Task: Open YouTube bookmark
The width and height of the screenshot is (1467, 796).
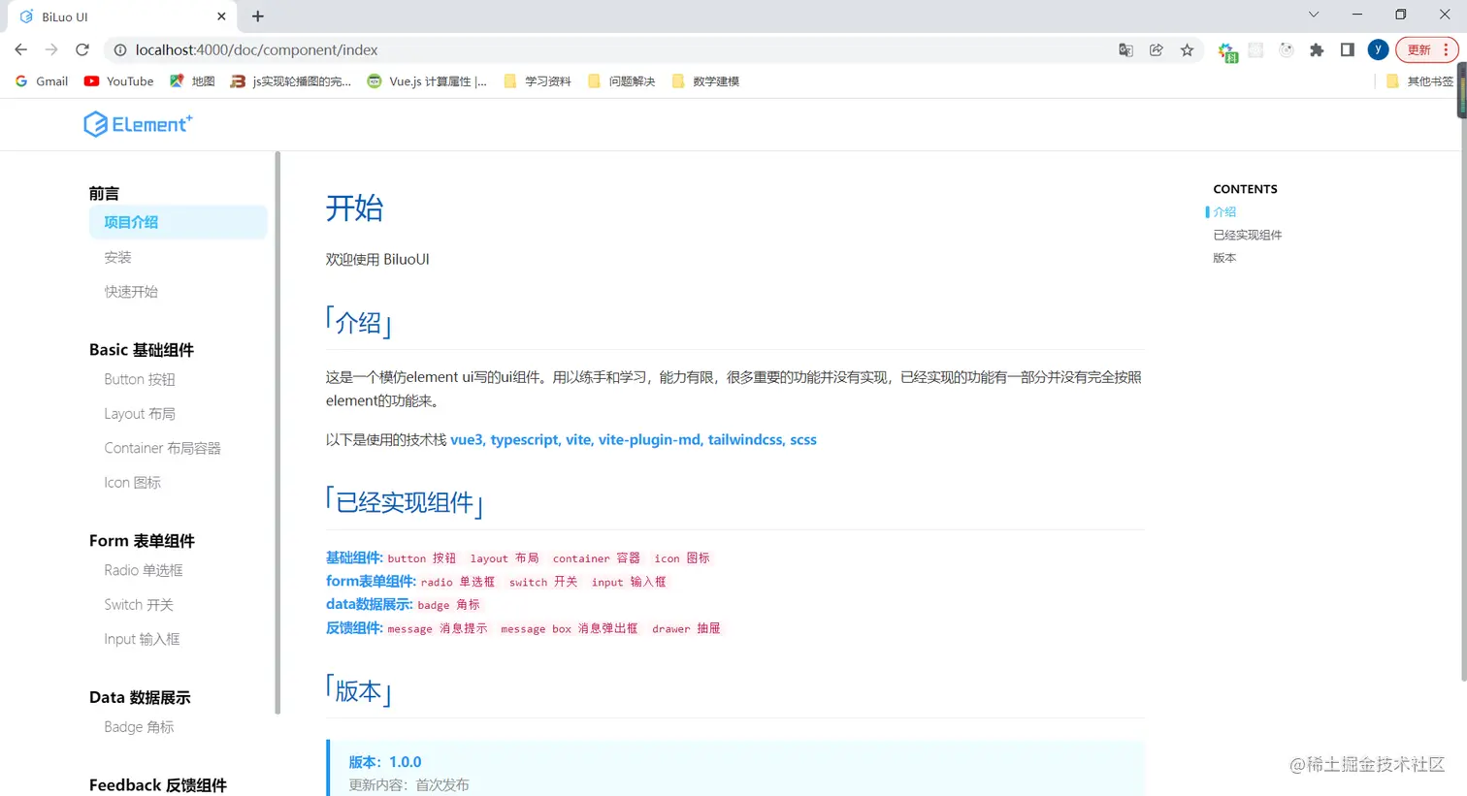Action: (x=118, y=81)
